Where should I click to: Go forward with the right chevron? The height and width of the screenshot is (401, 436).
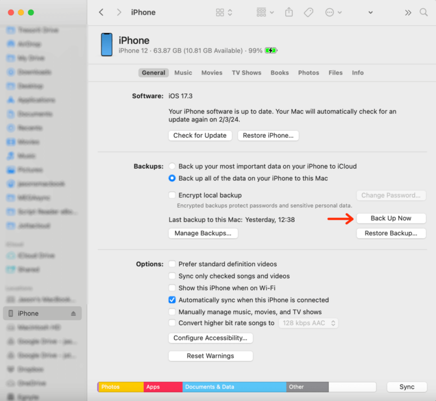pyautogui.click(x=119, y=12)
